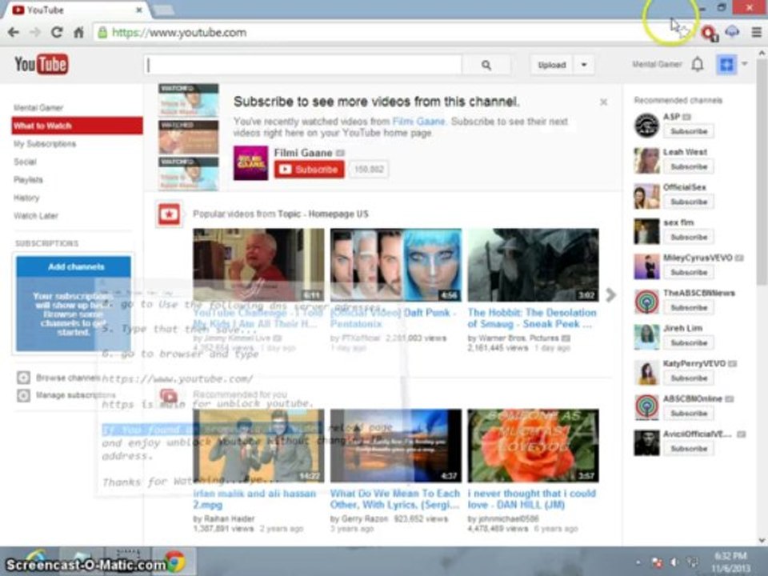Click the KatyPerryVEVO channel avatar
Image resolution: width=768 pixels, height=576 pixels.
pos(646,372)
